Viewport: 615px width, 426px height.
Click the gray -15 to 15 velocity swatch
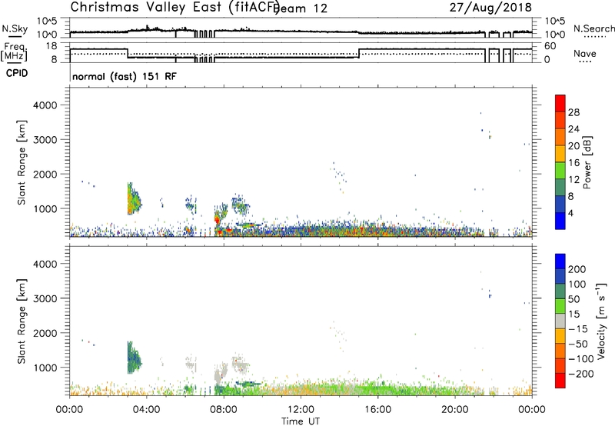point(560,321)
